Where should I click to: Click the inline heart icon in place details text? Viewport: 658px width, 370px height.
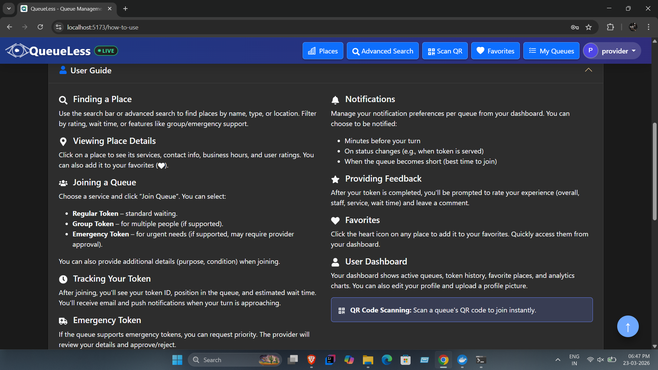click(x=161, y=166)
